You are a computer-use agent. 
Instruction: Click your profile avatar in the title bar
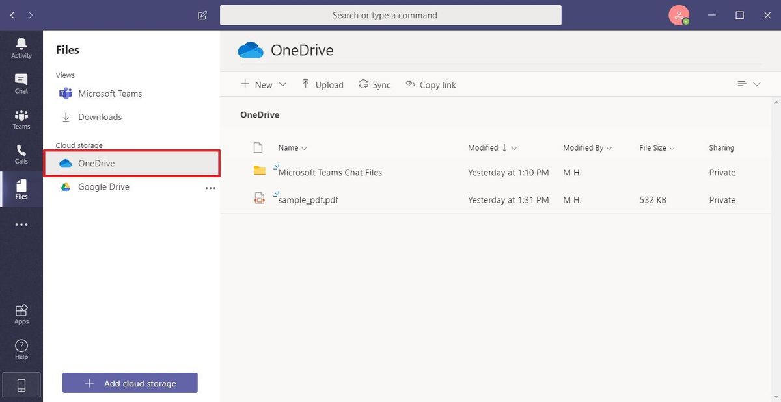678,14
